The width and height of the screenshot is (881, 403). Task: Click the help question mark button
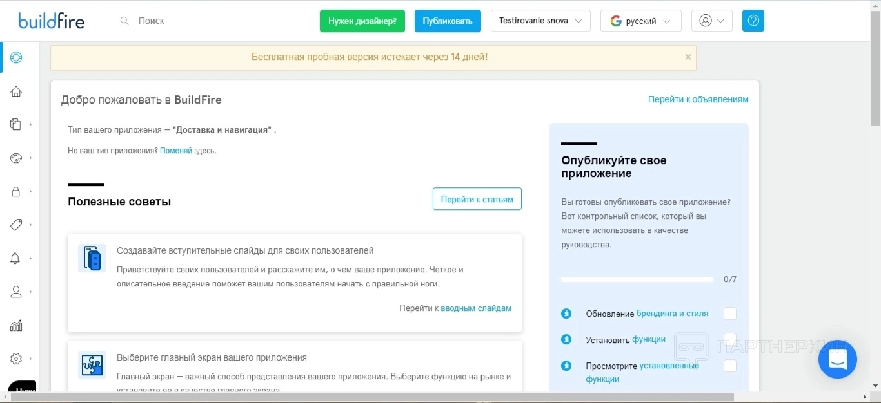click(753, 21)
